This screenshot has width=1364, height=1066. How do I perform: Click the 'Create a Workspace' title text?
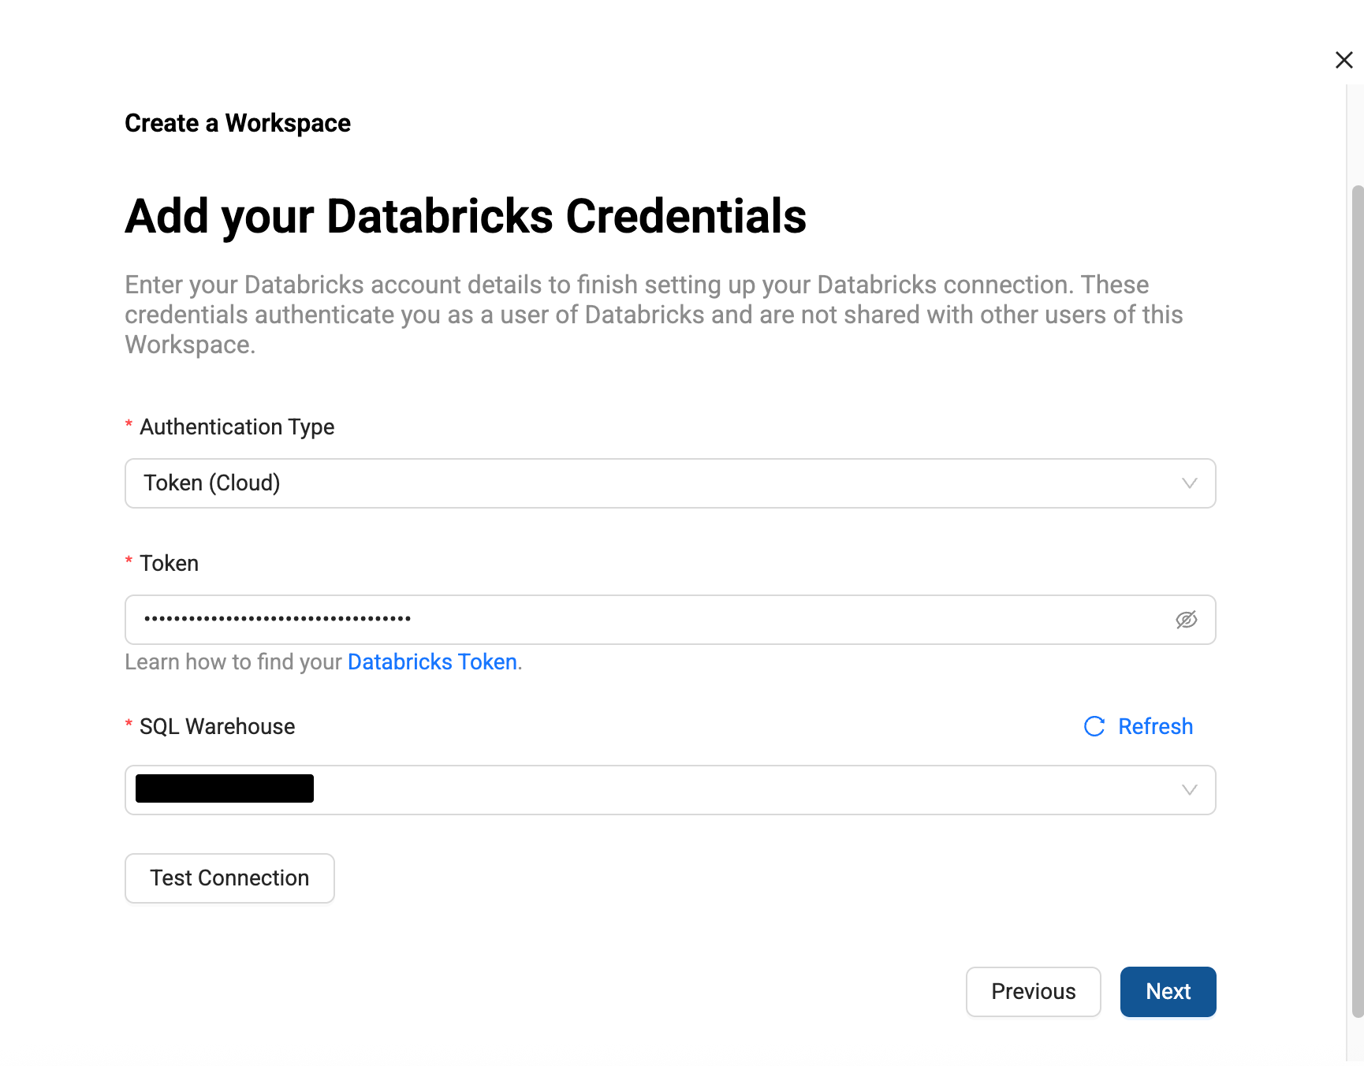pyautogui.click(x=237, y=123)
